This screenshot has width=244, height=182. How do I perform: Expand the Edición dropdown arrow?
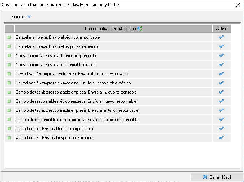pos(29,17)
